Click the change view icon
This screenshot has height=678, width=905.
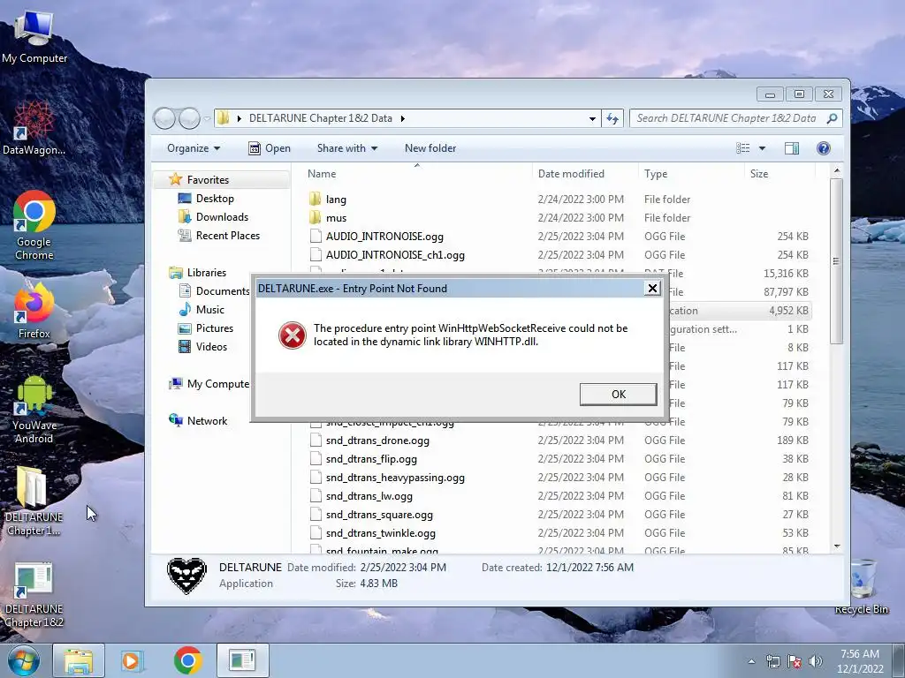click(742, 148)
